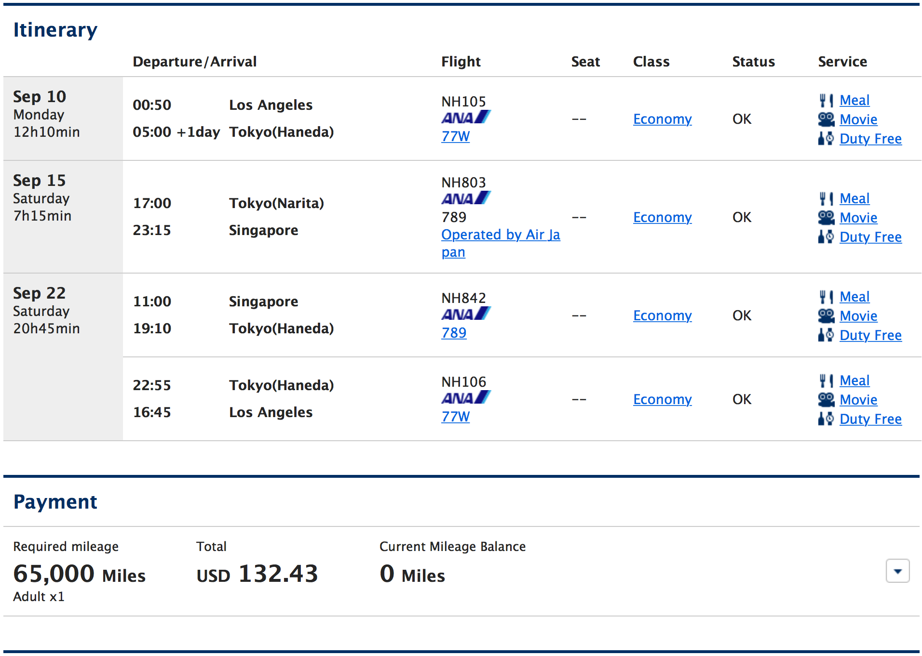The image size is (922, 656).
Task: Open the Meal link for NH803
Action: (854, 198)
